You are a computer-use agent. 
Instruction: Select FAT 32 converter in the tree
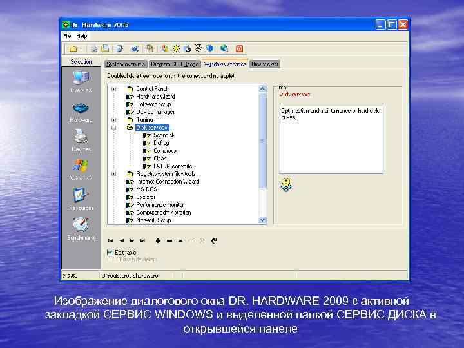click(x=174, y=166)
